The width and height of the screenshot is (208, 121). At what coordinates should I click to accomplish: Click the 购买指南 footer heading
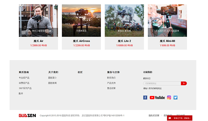(24, 72)
